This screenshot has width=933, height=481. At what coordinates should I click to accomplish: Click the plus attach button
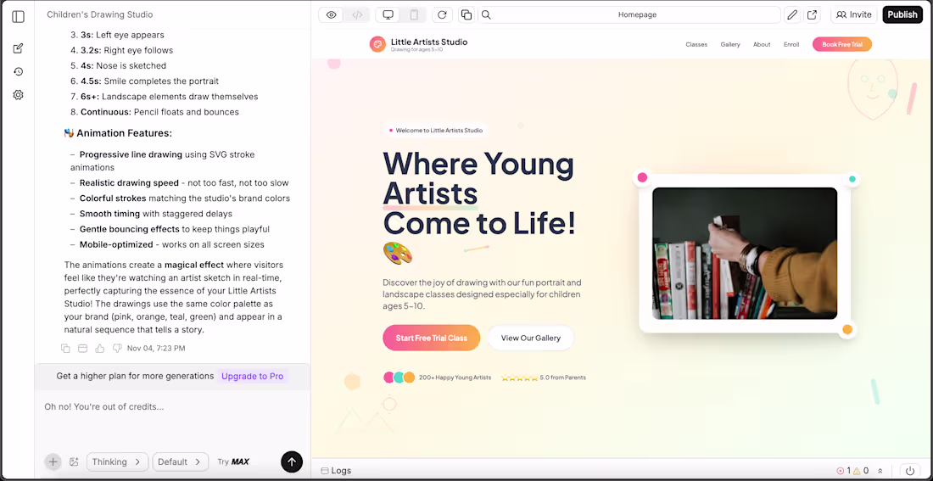point(53,462)
